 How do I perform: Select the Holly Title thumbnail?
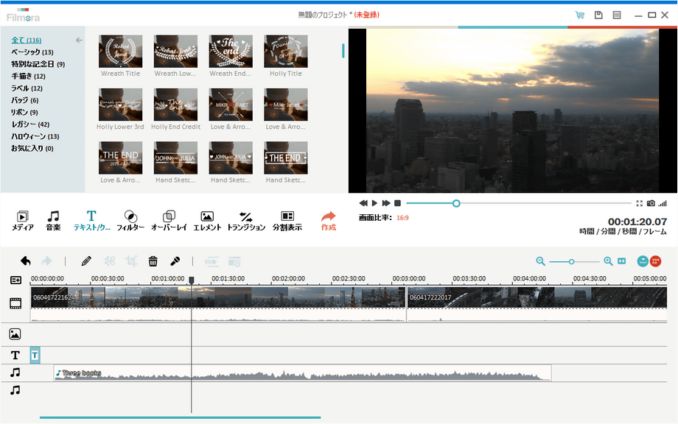pos(286,52)
